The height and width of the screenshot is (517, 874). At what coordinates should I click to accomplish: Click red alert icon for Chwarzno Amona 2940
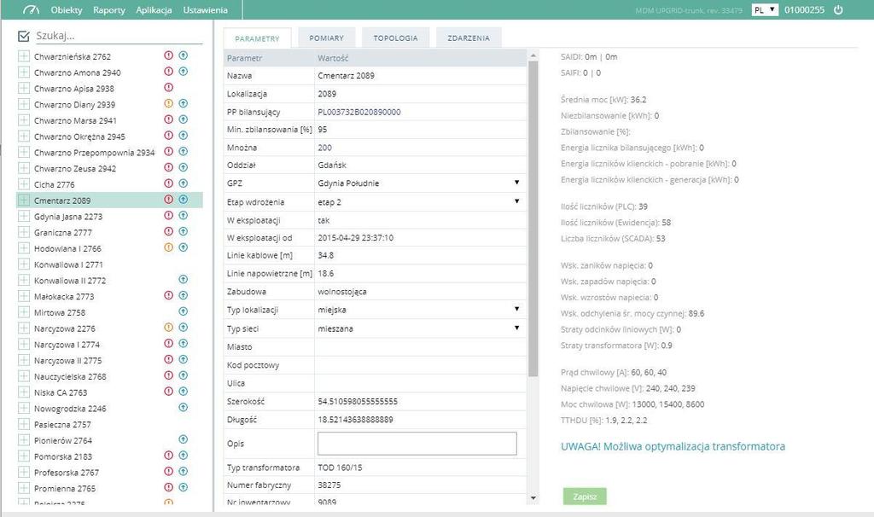(168, 72)
